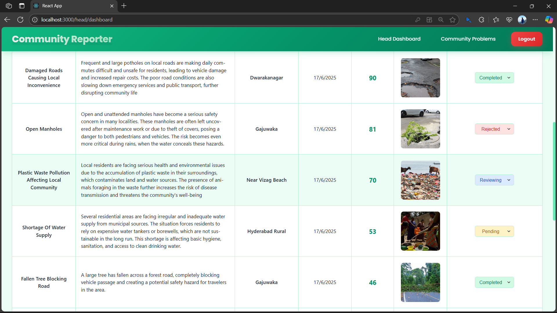Open the tab actions menu icon
This screenshot has width=557, height=313.
tap(22, 6)
